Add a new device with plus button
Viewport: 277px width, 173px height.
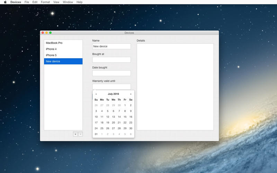pyautogui.click(x=75, y=134)
